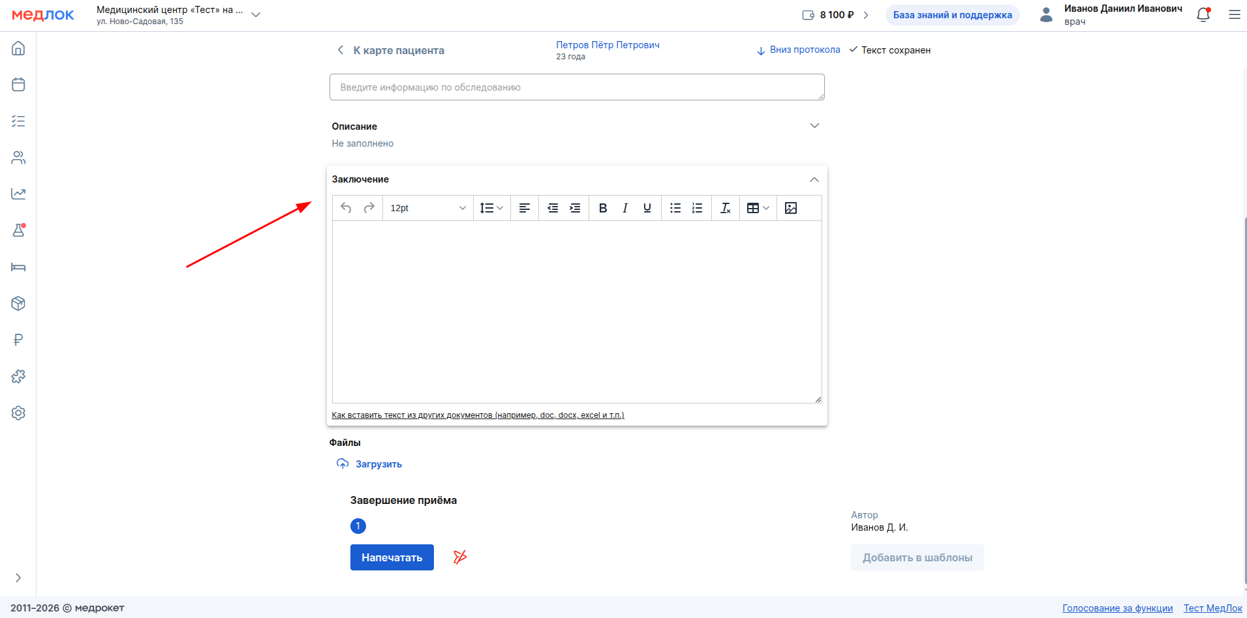The height and width of the screenshot is (618, 1247).
Task: Click the redo arrow in editor toolbar
Action: [369, 208]
